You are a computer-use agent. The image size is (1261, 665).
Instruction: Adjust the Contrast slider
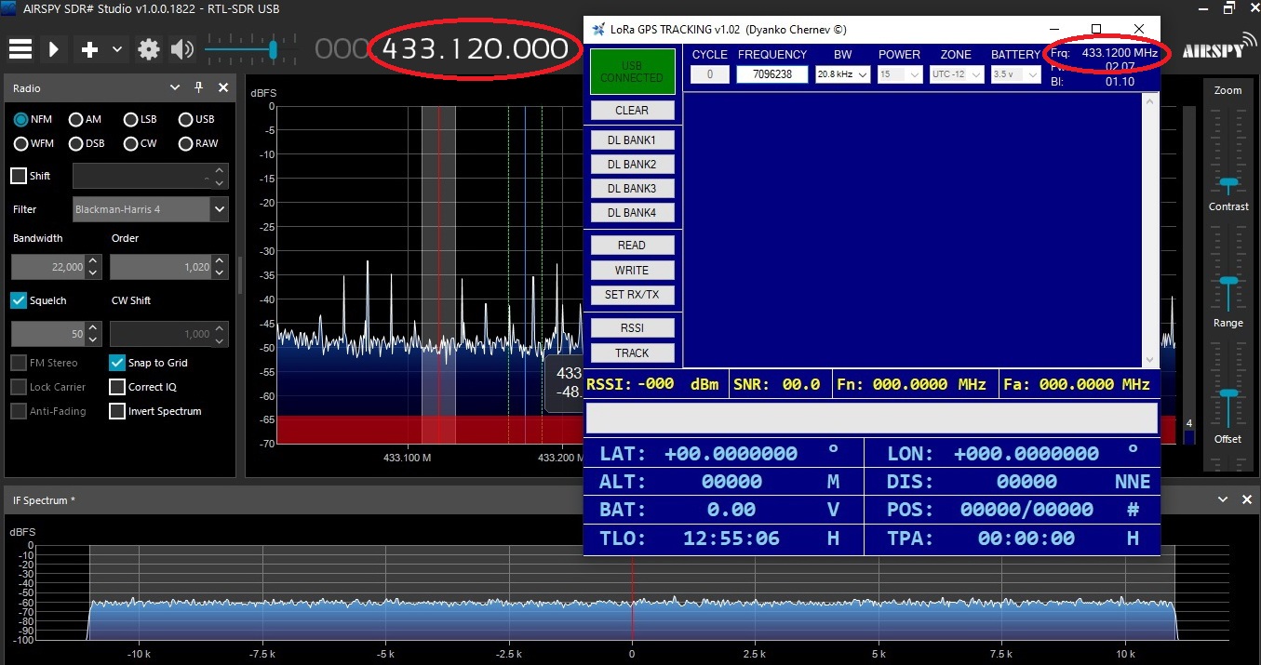point(1228,283)
